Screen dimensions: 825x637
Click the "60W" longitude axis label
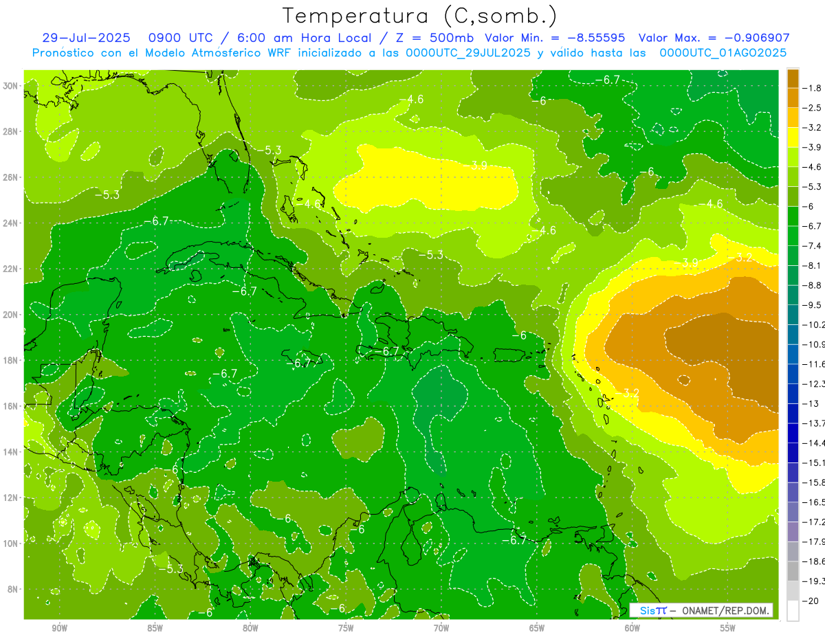[632, 628]
